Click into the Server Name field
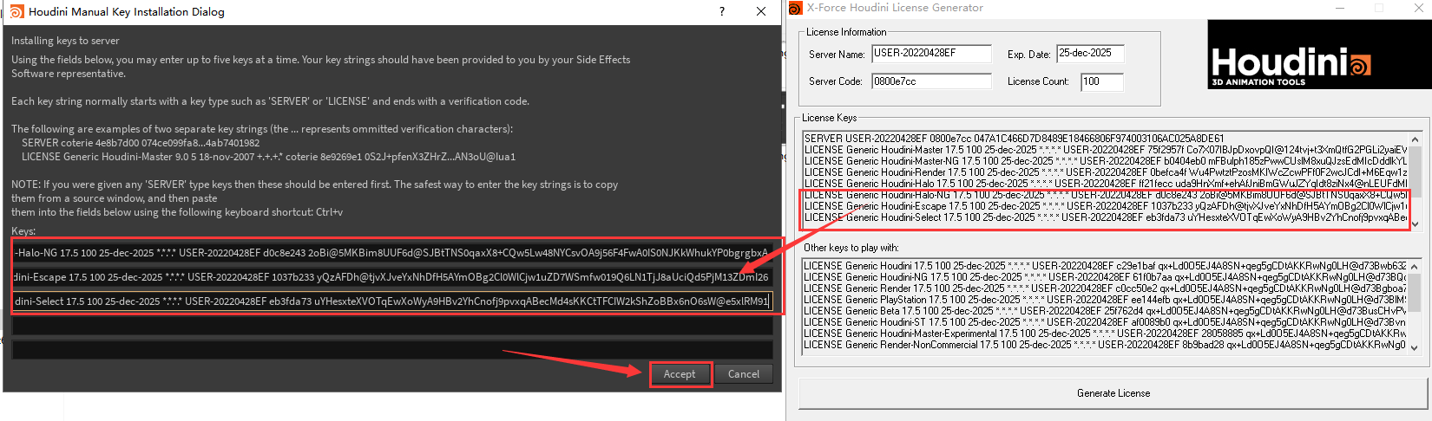The image size is (1432, 421). (x=930, y=54)
